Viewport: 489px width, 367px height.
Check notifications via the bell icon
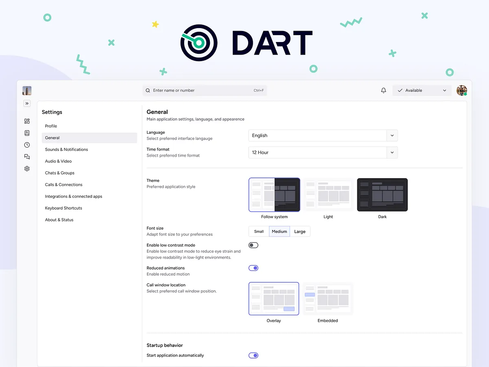click(x=383, y=90)
